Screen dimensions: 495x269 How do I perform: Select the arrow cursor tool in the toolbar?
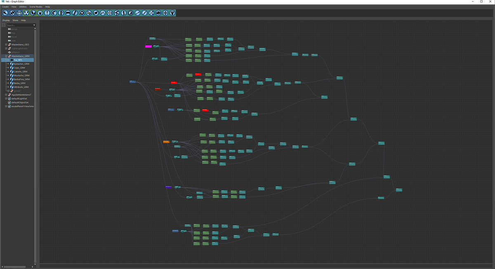click(5, 13)
